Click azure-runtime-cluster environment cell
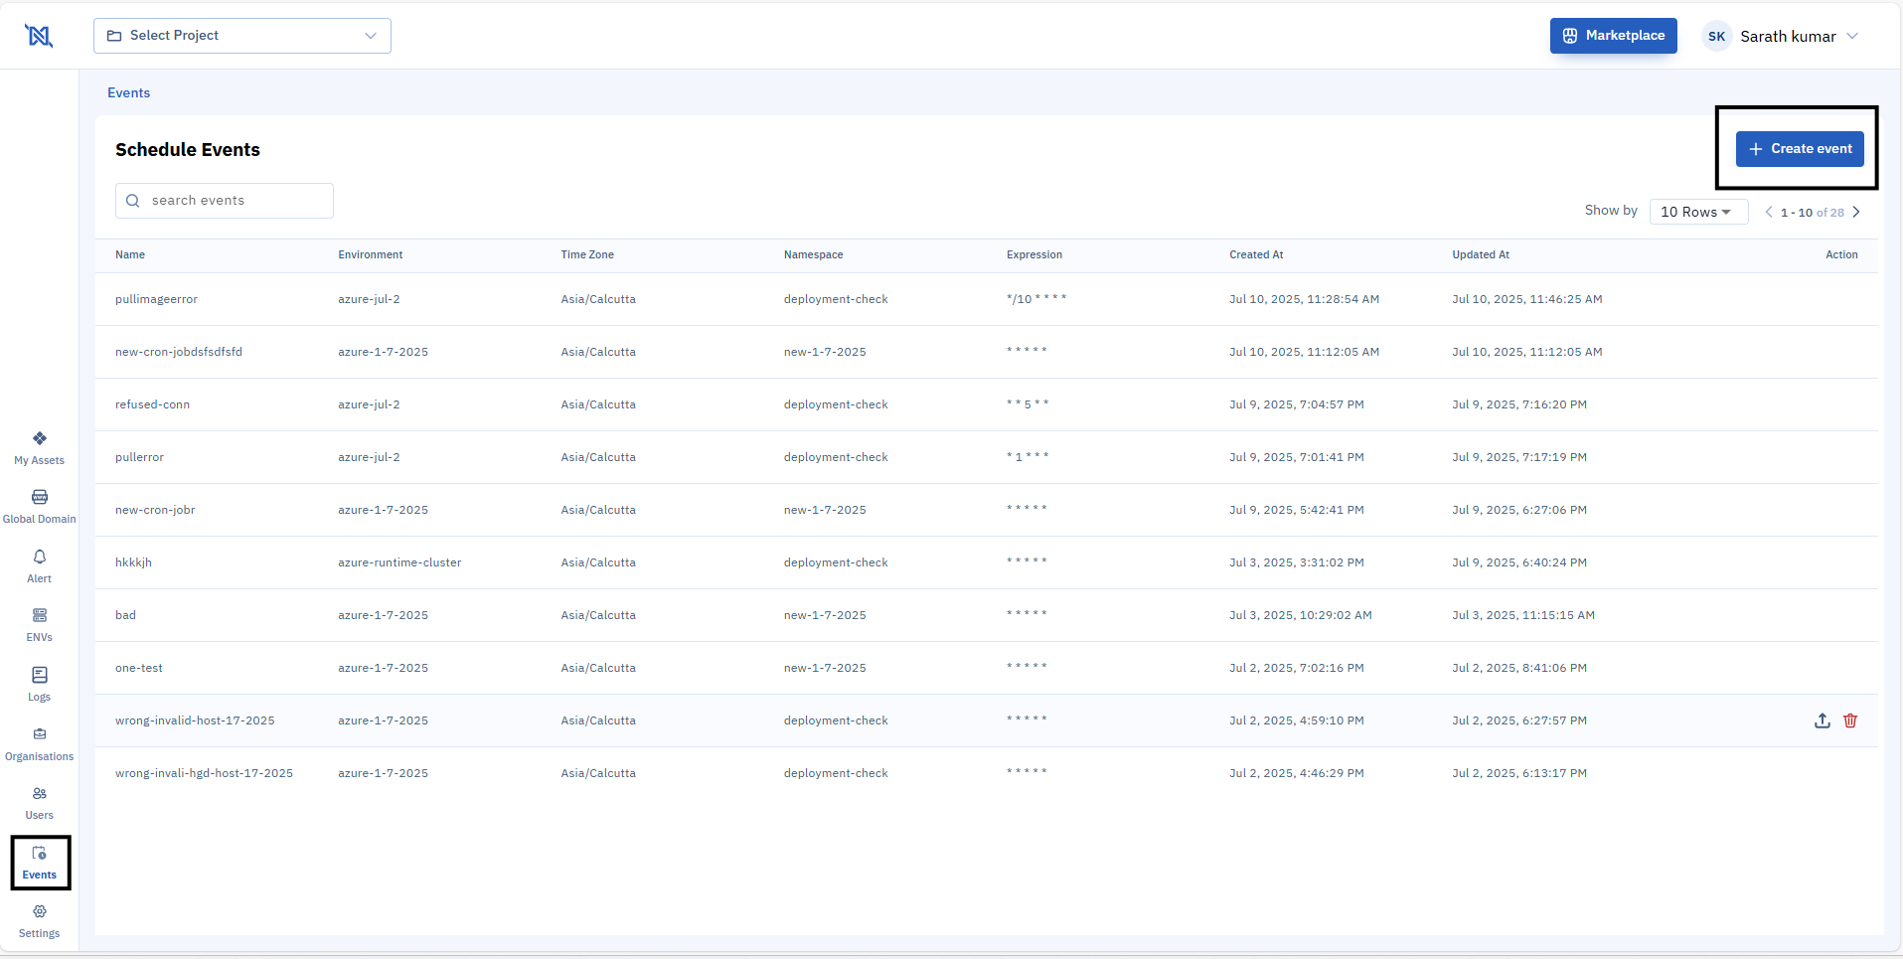This screenshot has width=1903, height=959. [399, 562]
